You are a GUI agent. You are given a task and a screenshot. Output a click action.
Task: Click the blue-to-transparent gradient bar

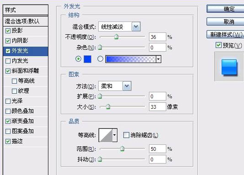131,59
